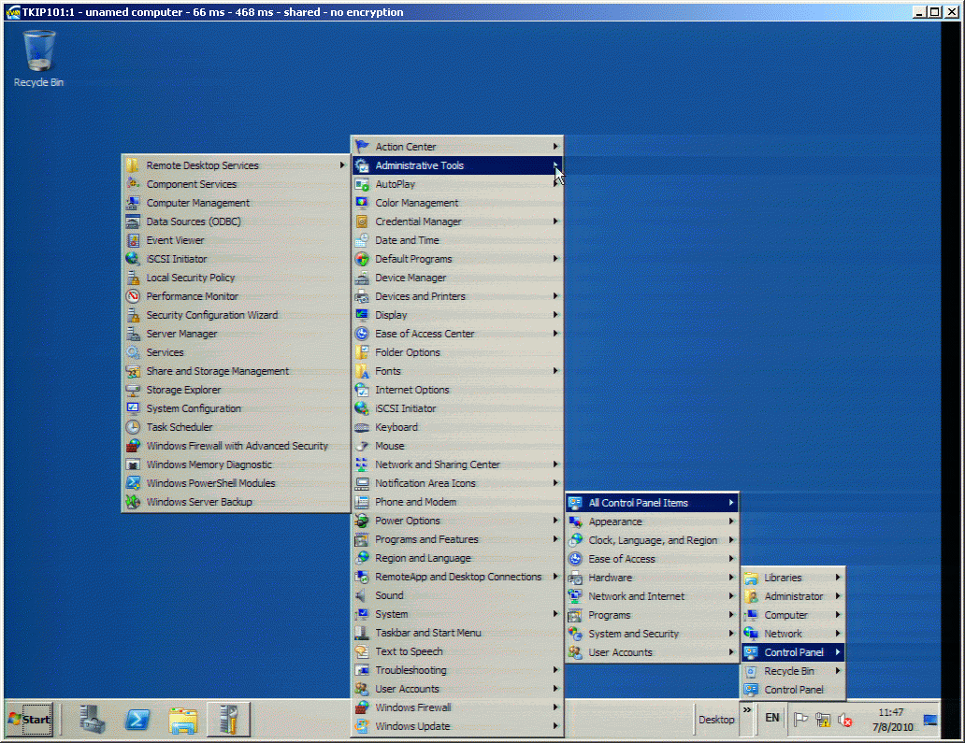Click the Default Programs icon
The height and width of the screenshot is (743, 965).
[362, 259]
